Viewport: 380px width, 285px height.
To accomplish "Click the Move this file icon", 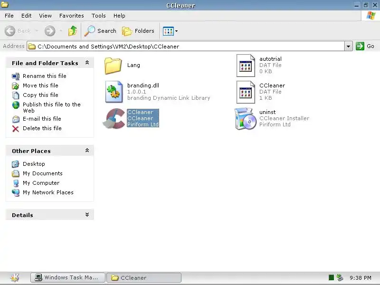I will pos(16,86).
